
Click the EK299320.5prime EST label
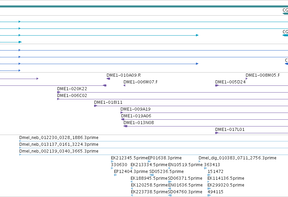click(x=226, y=185)
